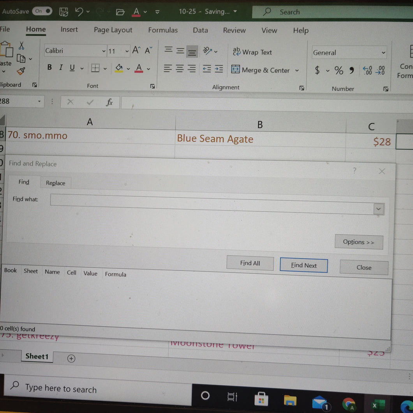Open the Borders dropdown arrow
Viewport: 413px width, 413px height.
pos(105,69)
